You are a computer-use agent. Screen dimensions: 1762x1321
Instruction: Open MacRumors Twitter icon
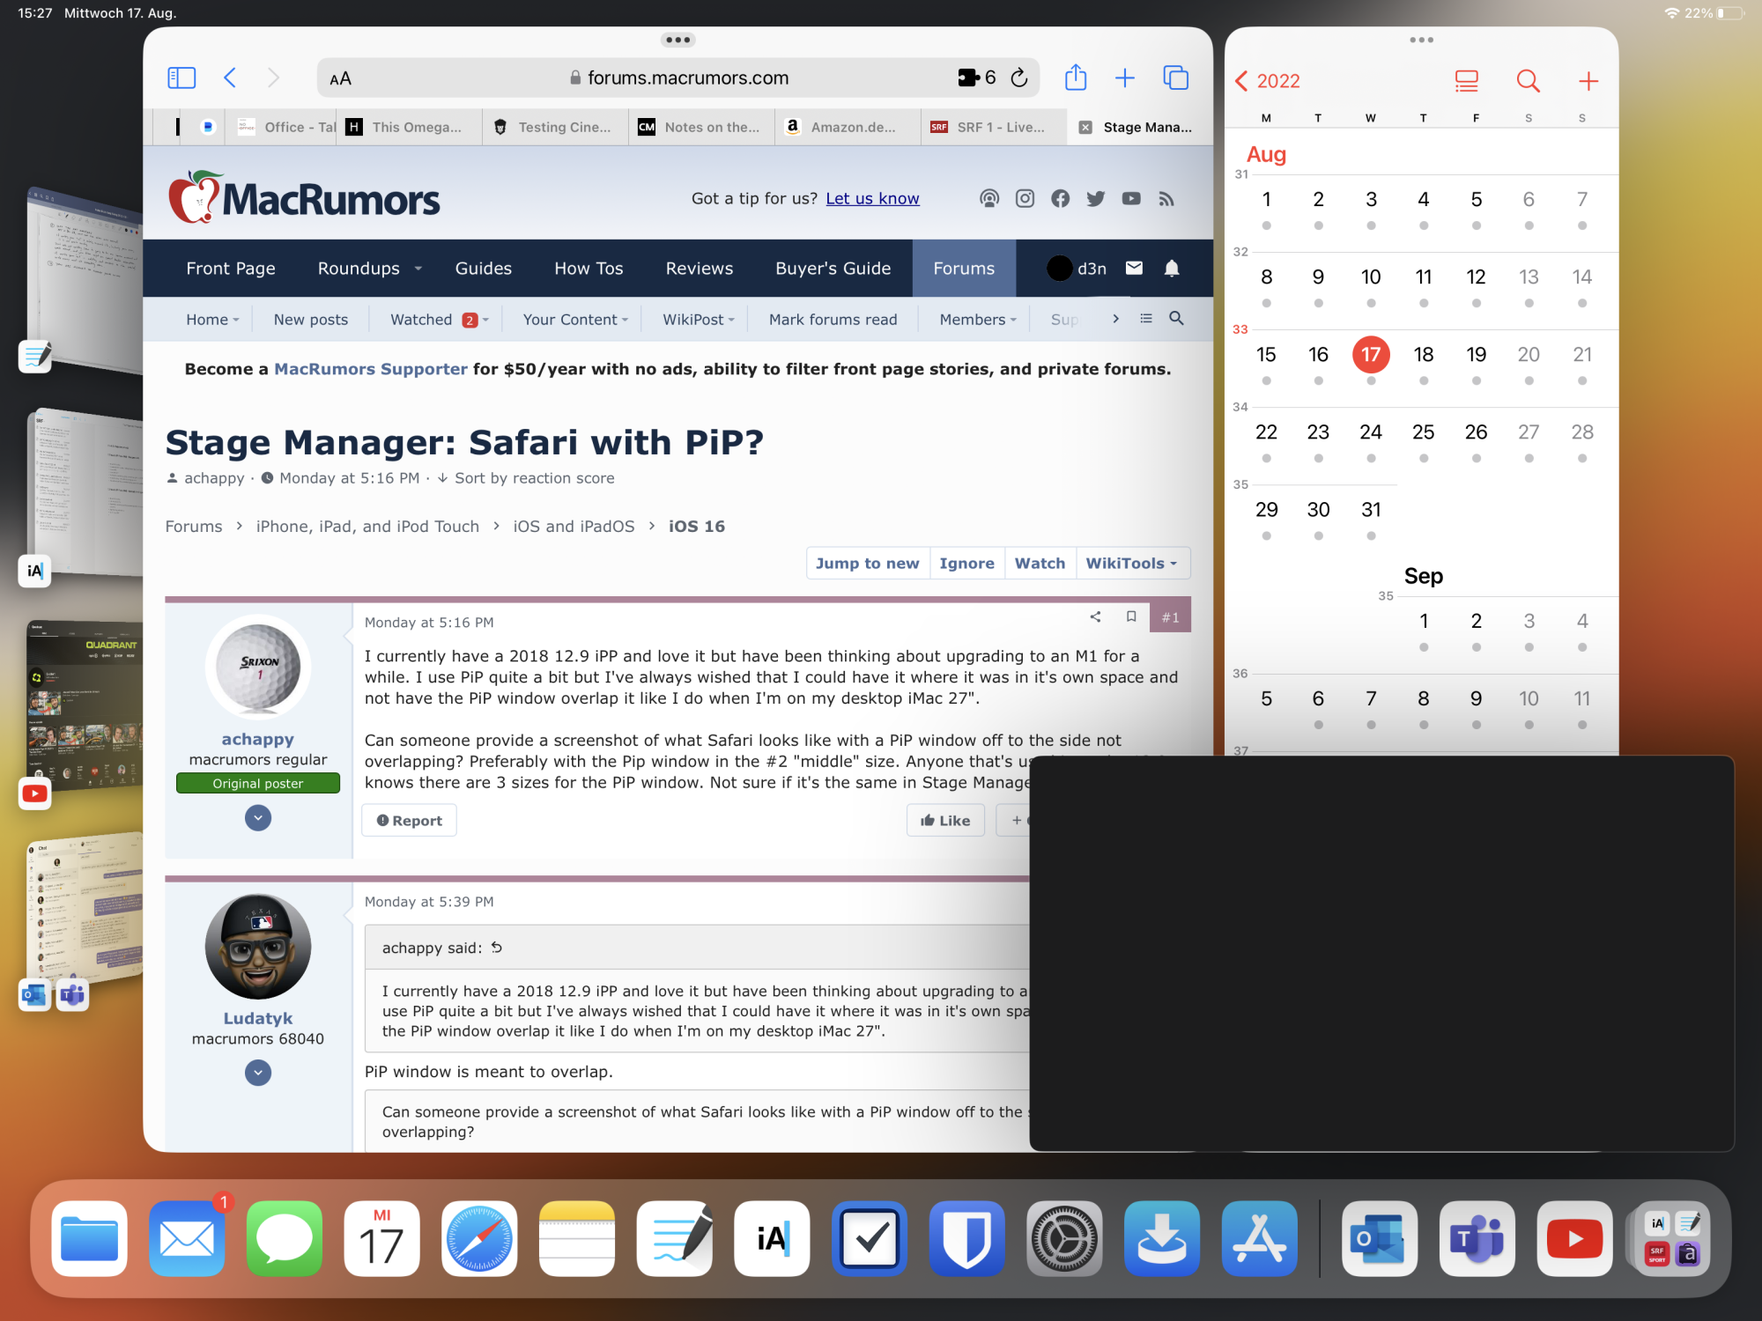[1095, 199]
